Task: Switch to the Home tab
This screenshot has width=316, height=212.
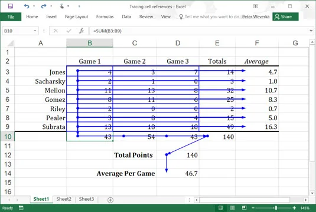Action: 32,16
